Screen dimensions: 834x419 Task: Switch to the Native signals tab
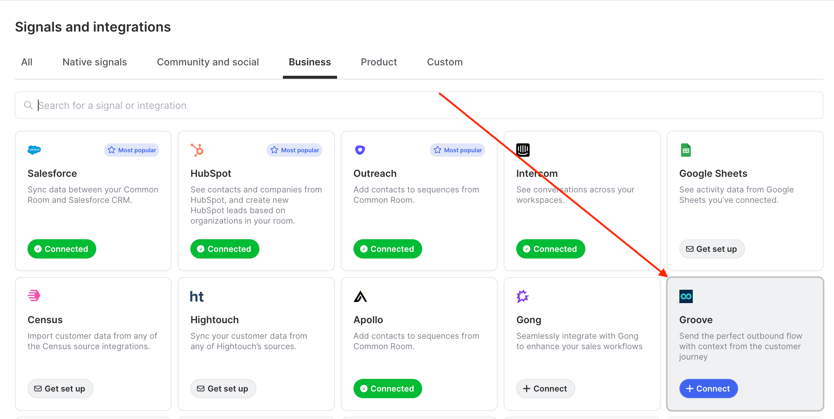95,62
